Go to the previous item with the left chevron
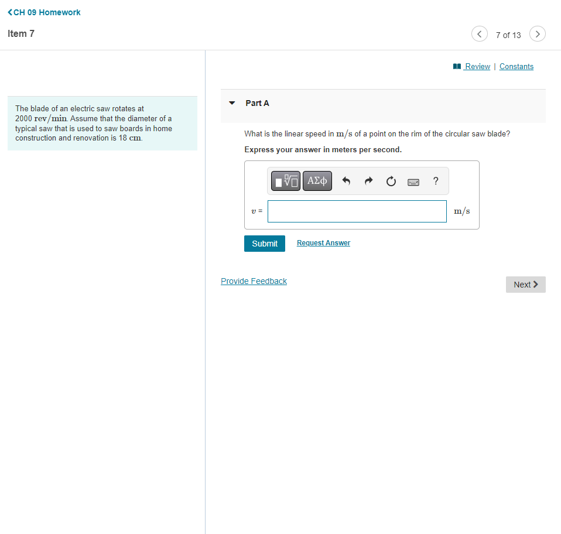Viewport: 561px width, 534px height. tap(479, 33)
